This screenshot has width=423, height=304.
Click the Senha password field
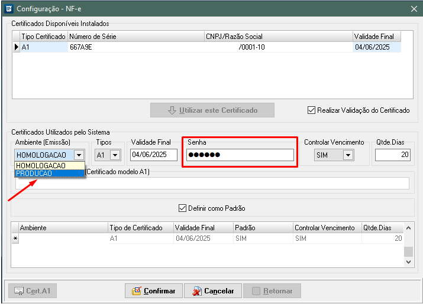(240, 155)
